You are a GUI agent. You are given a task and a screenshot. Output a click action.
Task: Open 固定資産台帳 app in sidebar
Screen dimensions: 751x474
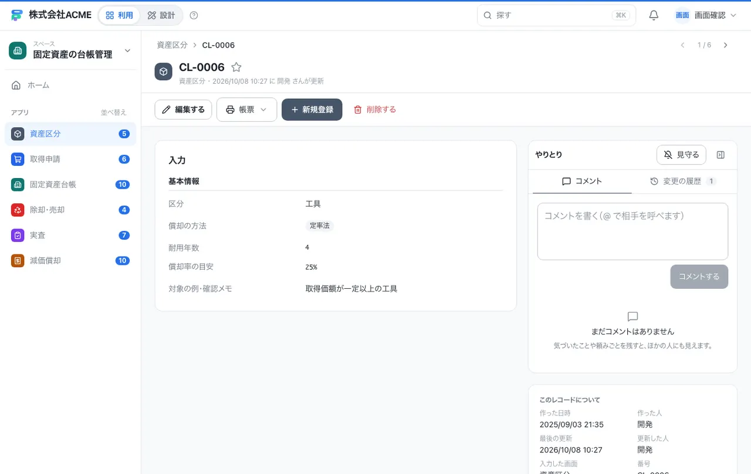click(x=70, y=185)
